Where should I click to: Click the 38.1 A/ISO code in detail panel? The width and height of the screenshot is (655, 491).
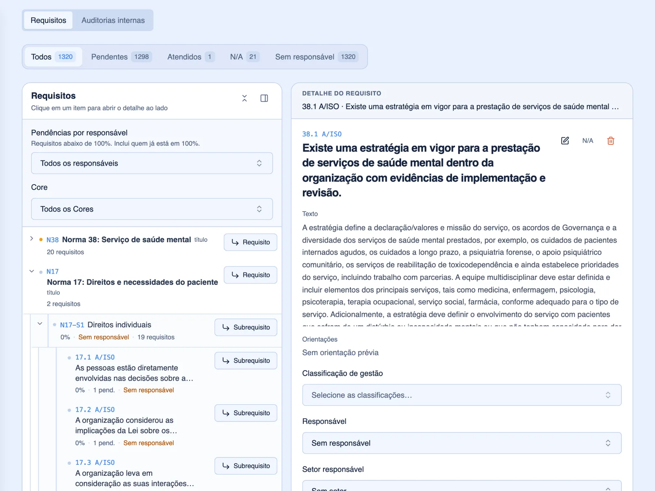coord(322,134)
